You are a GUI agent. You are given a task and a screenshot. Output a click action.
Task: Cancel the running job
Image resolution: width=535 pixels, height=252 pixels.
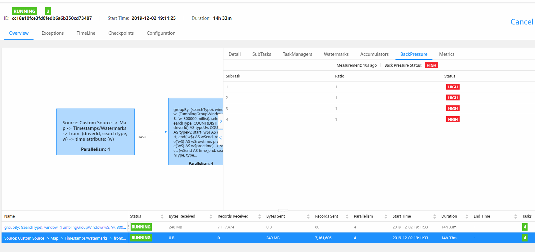point(521,22)
